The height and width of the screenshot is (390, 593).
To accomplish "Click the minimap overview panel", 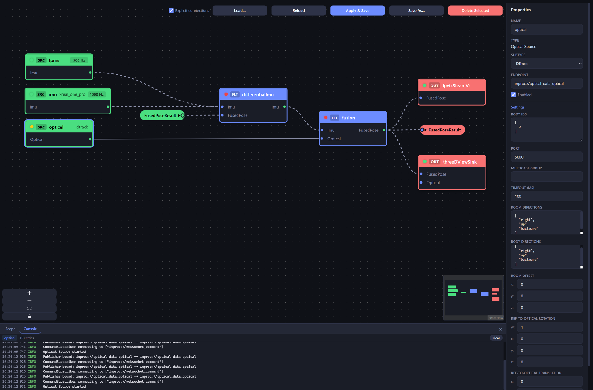I will pos(473,297).
